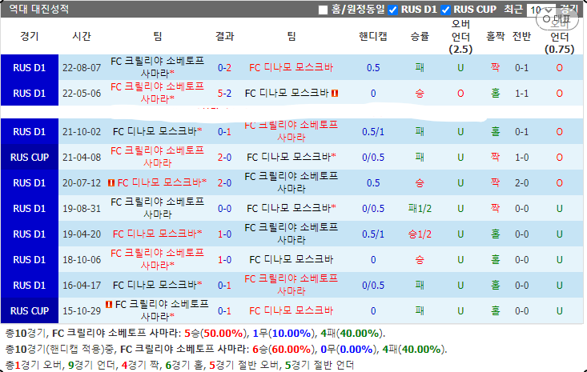Click the 승1/2 result in 19-04-20 row
The height and width of the screenshot is (372, 587).
coord(420,234)
